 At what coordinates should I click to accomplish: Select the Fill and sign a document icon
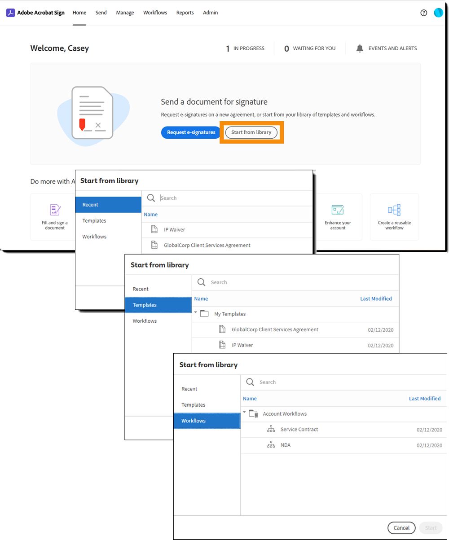55,210
